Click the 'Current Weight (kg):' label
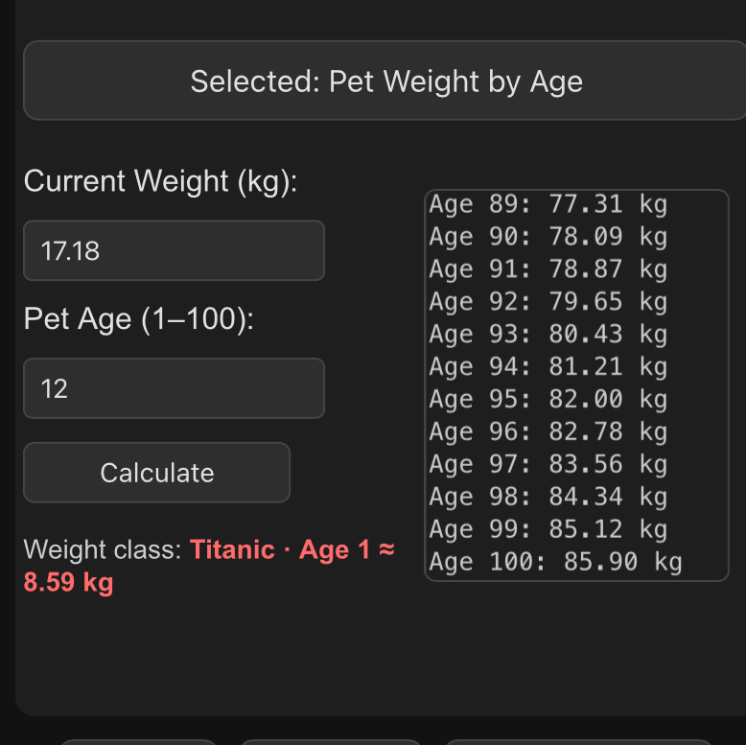The height and width of the screenshot is (745, 746). 161,181
